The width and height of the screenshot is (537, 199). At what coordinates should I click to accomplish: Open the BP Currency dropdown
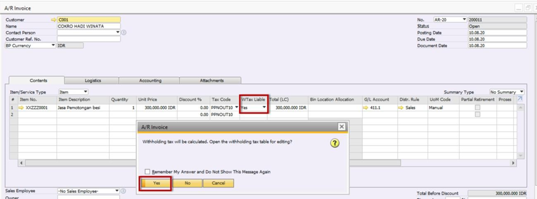point(53,46)
